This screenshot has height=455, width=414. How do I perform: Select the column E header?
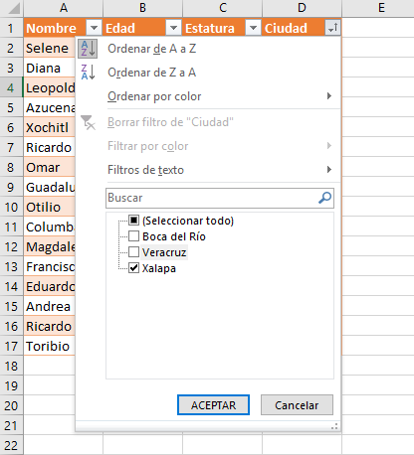(381, 8)
